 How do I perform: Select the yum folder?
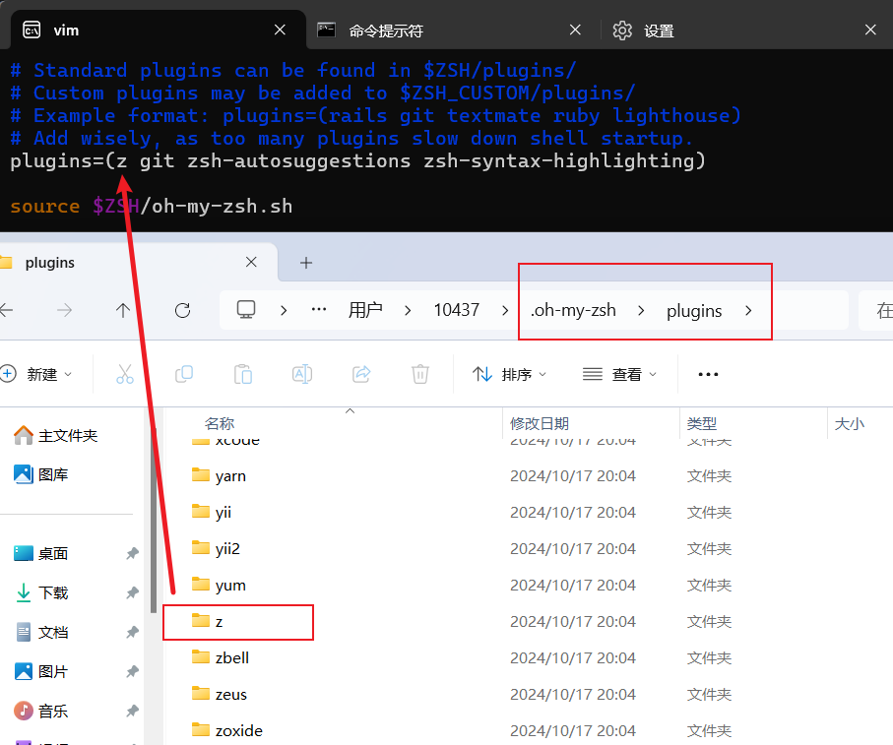pos(219,585)
